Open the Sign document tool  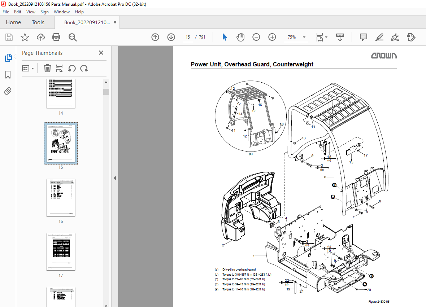pos(395,37)
